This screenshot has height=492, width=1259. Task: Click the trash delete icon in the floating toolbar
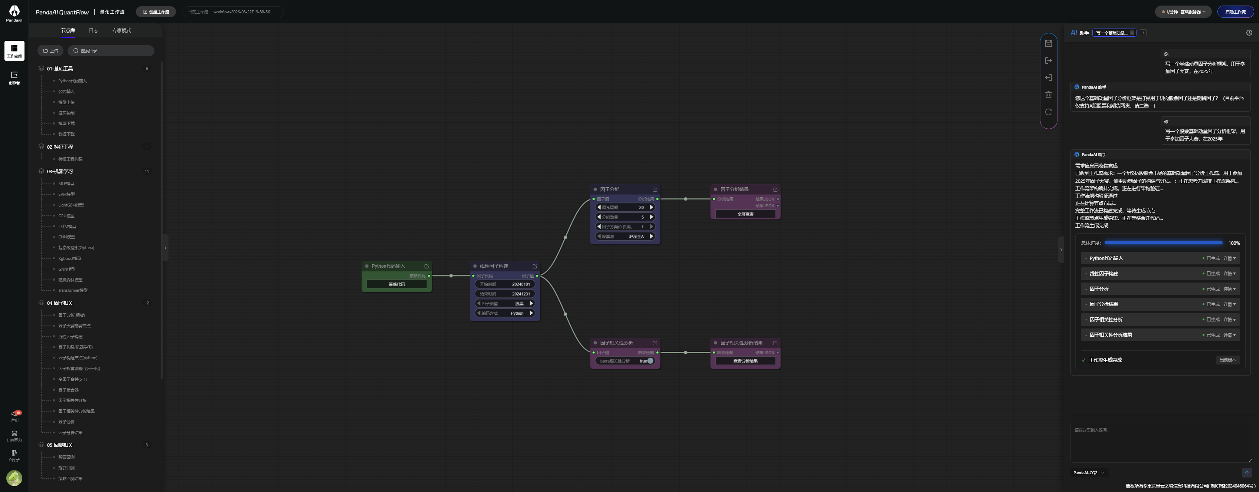tap(1048, 95)
